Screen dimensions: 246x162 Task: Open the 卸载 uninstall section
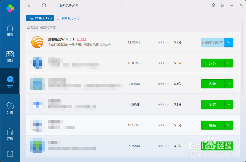(x=10, y=134)
